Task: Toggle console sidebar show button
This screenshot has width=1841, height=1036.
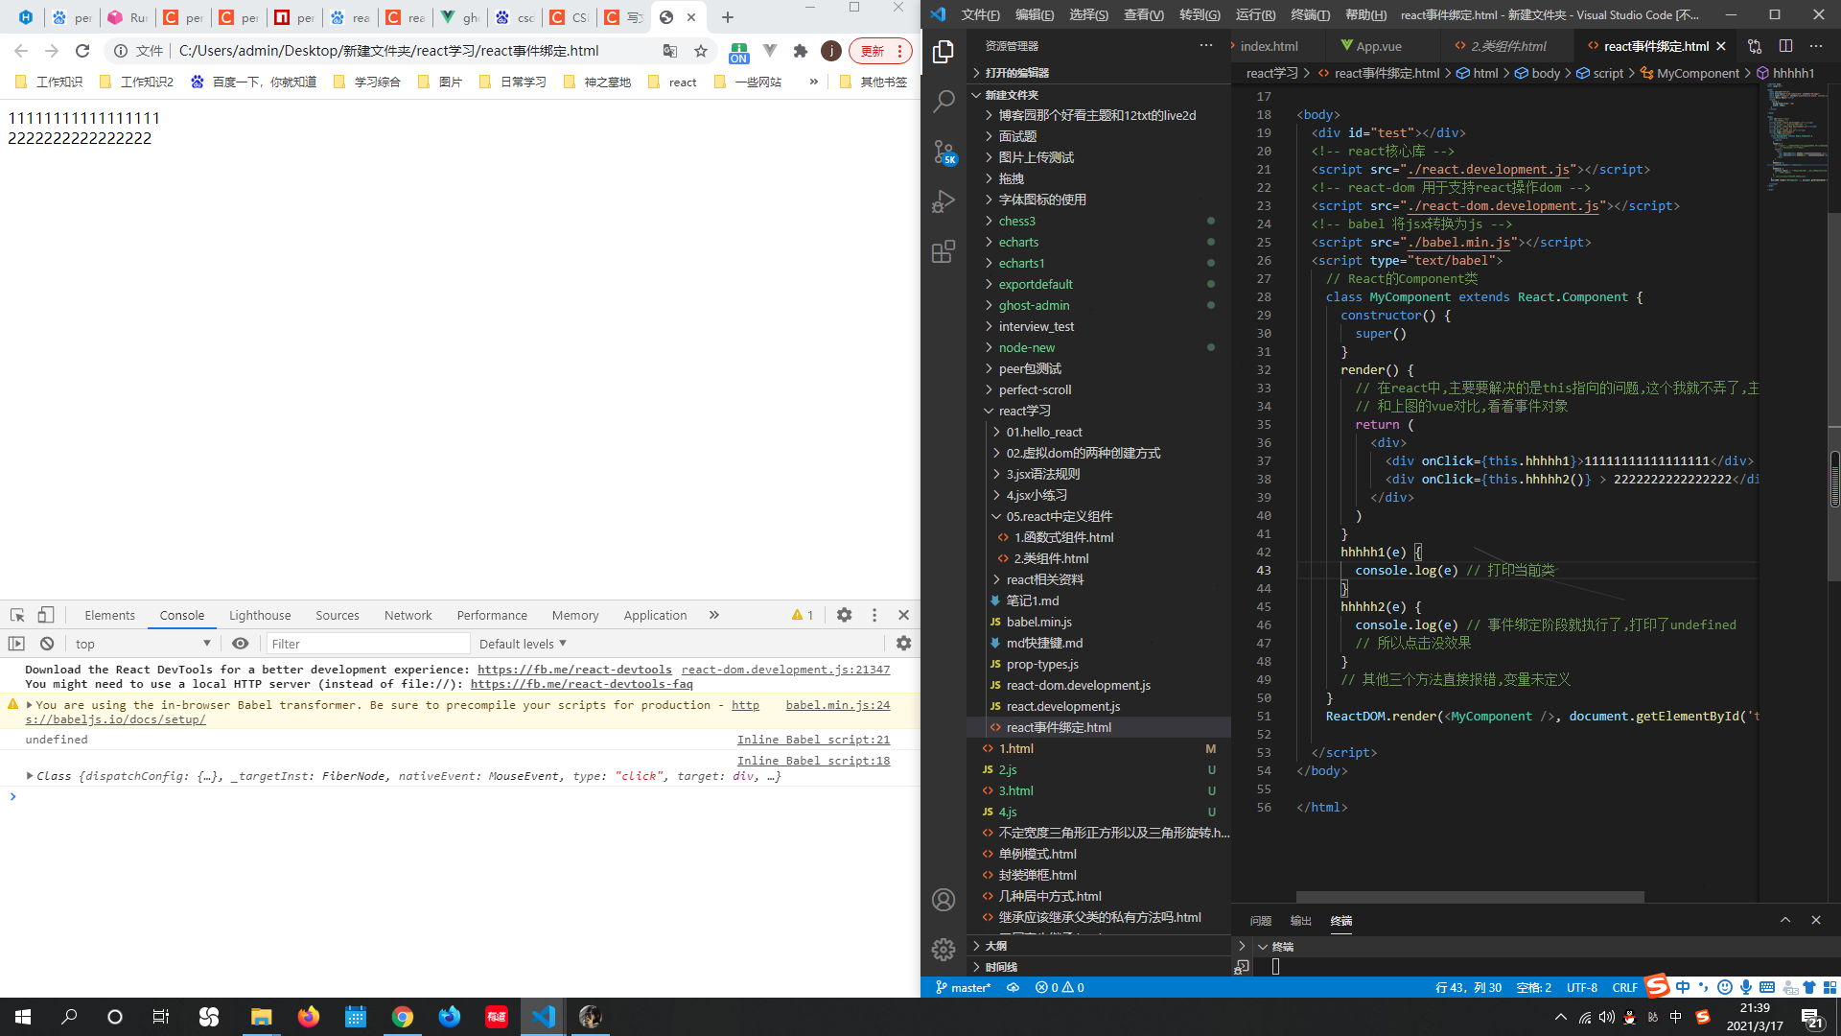Action: pos(16,644)
